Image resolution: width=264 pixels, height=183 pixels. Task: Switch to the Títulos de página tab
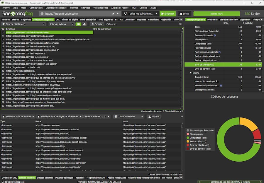70,20
